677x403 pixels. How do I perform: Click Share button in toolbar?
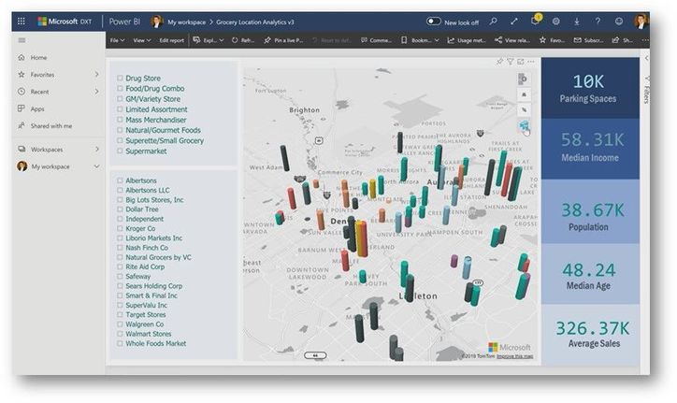[x=623, y=40]
